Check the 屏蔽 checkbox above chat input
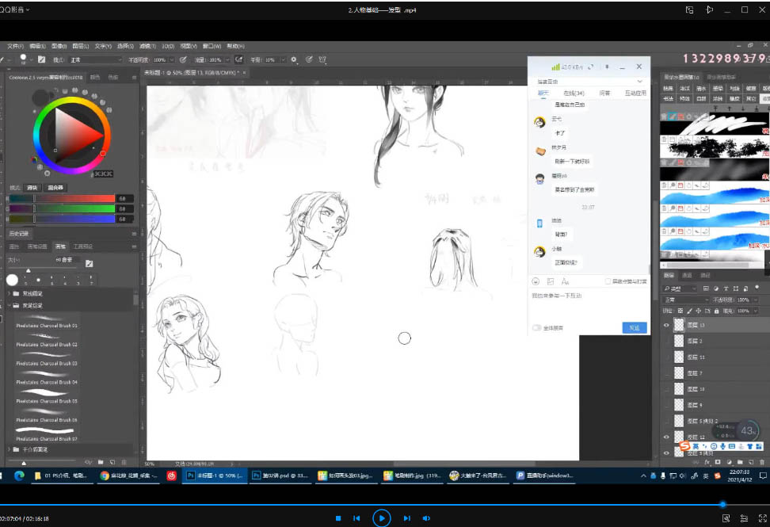Image resolution: width=770 pixels, height=527 pixels. coord(608,281)
